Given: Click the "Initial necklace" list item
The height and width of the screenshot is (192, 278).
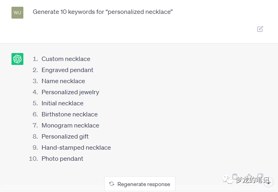Looking at the screenshot, I should tap(63, 103).
